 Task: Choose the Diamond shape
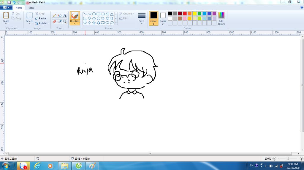click(x=89, y=18)
